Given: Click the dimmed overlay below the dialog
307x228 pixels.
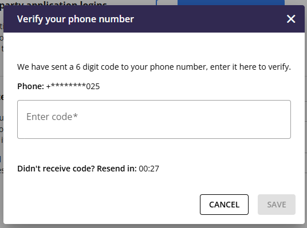Looking at the screenshot, I should [x=153, y=226].
